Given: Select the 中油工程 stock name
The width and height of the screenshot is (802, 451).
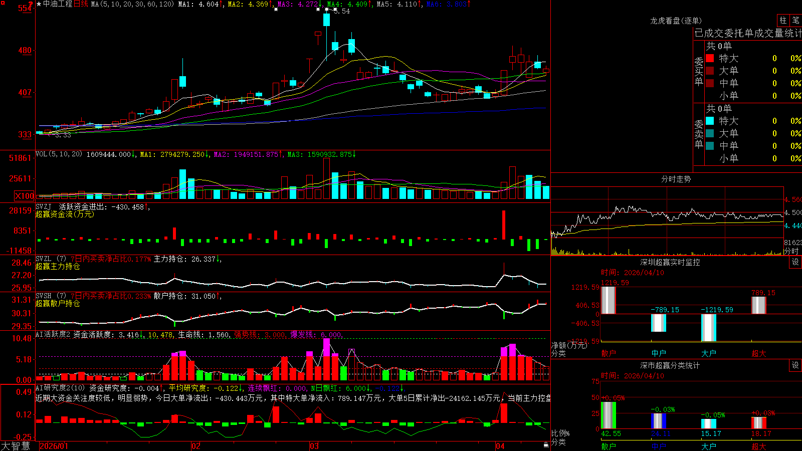Looking at the screenshot, I should coord(58,4).
